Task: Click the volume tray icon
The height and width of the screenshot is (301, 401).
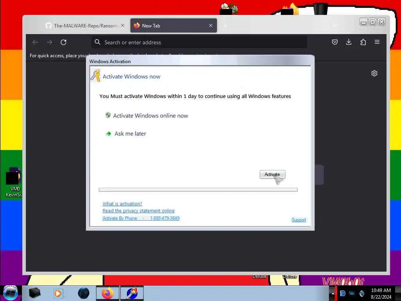Action: point(361,293)
